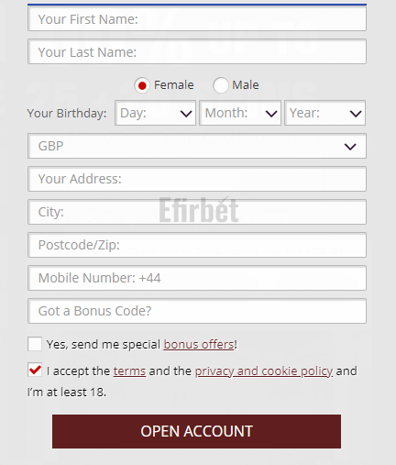Focus the Your Last Name field
Screen dimensions: 396x465
197,51
